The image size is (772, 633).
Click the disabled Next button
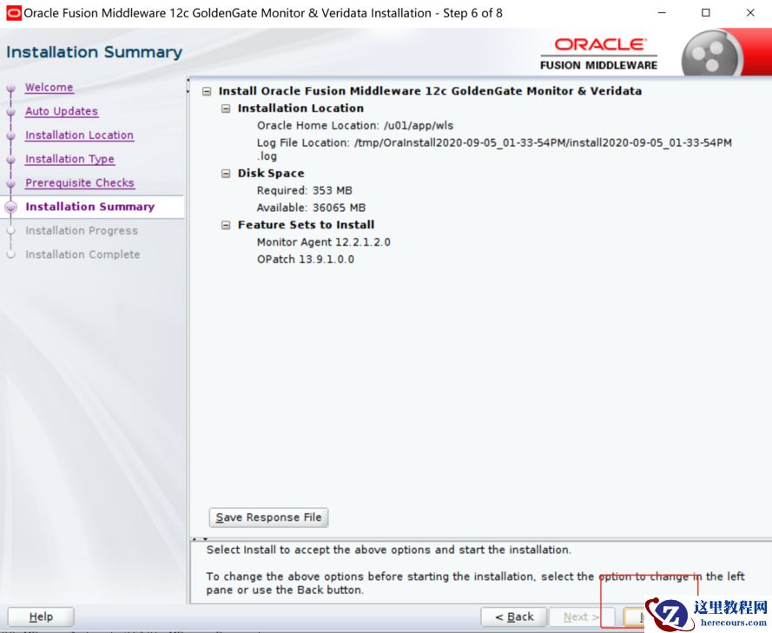click(582, 617)
